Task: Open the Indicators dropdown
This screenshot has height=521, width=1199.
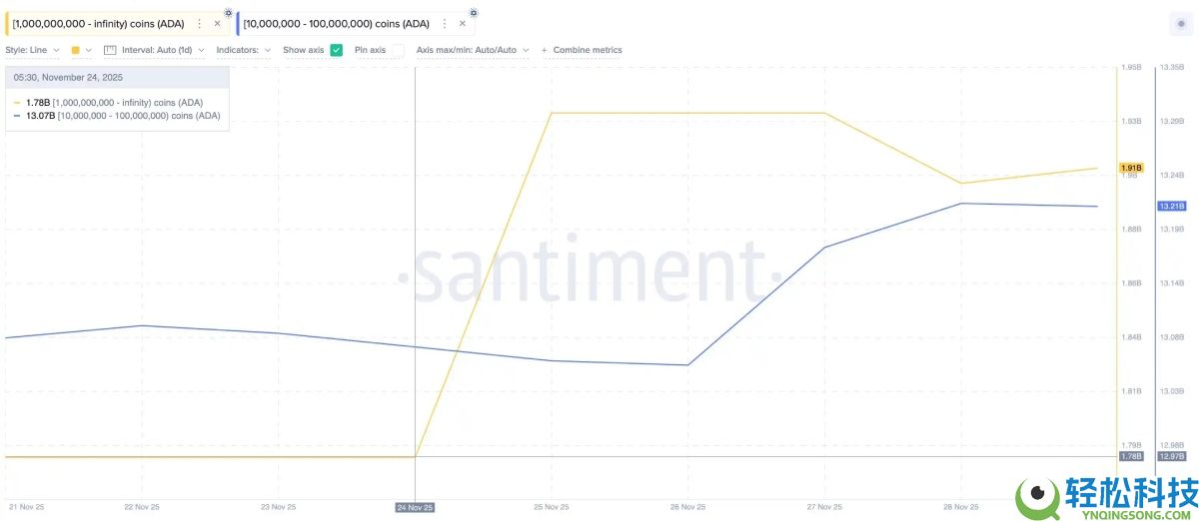Action: 243,50
